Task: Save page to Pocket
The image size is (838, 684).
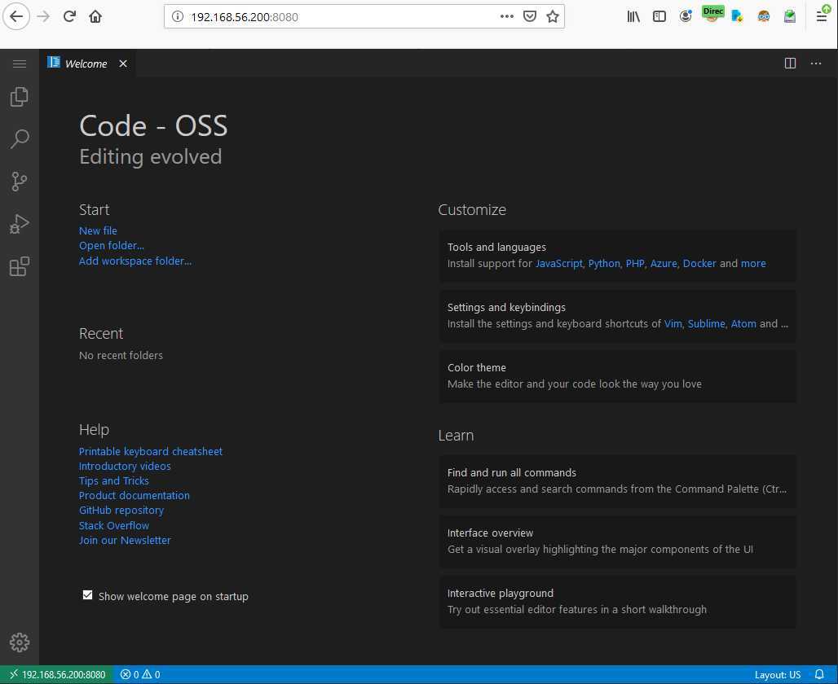Action: (530, 16)
